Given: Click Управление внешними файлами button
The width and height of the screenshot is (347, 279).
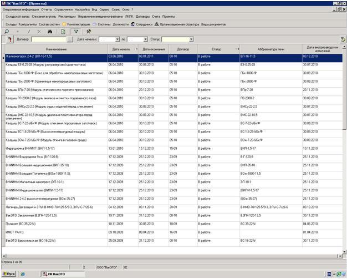Looking at the screenshot, I should (100, 17).
